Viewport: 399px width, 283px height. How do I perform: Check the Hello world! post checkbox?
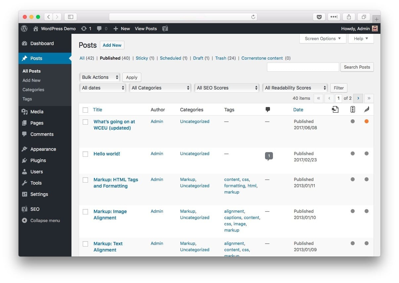[85, 154]
